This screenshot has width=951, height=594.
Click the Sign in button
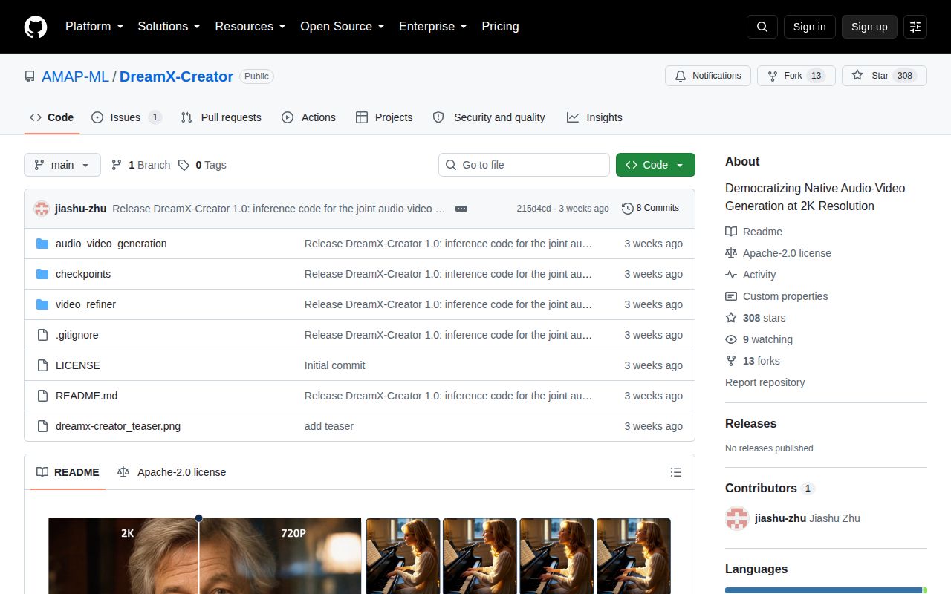pyautogui.click(x=809, y=27)
